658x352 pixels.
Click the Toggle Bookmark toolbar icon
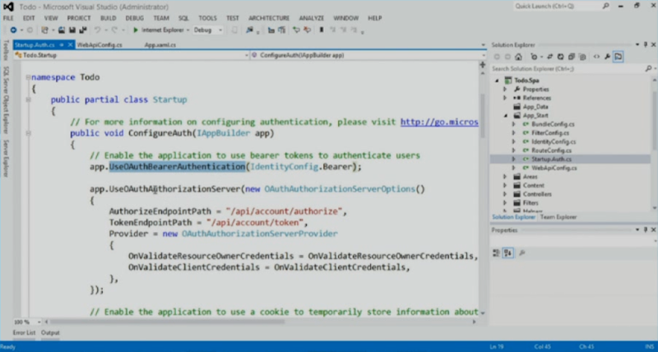(x=322, y=30)
